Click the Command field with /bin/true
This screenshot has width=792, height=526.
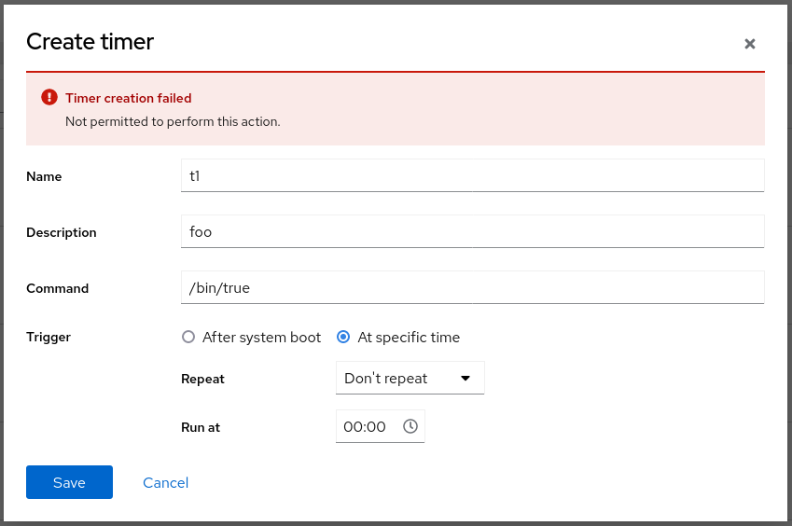point(472,288)
